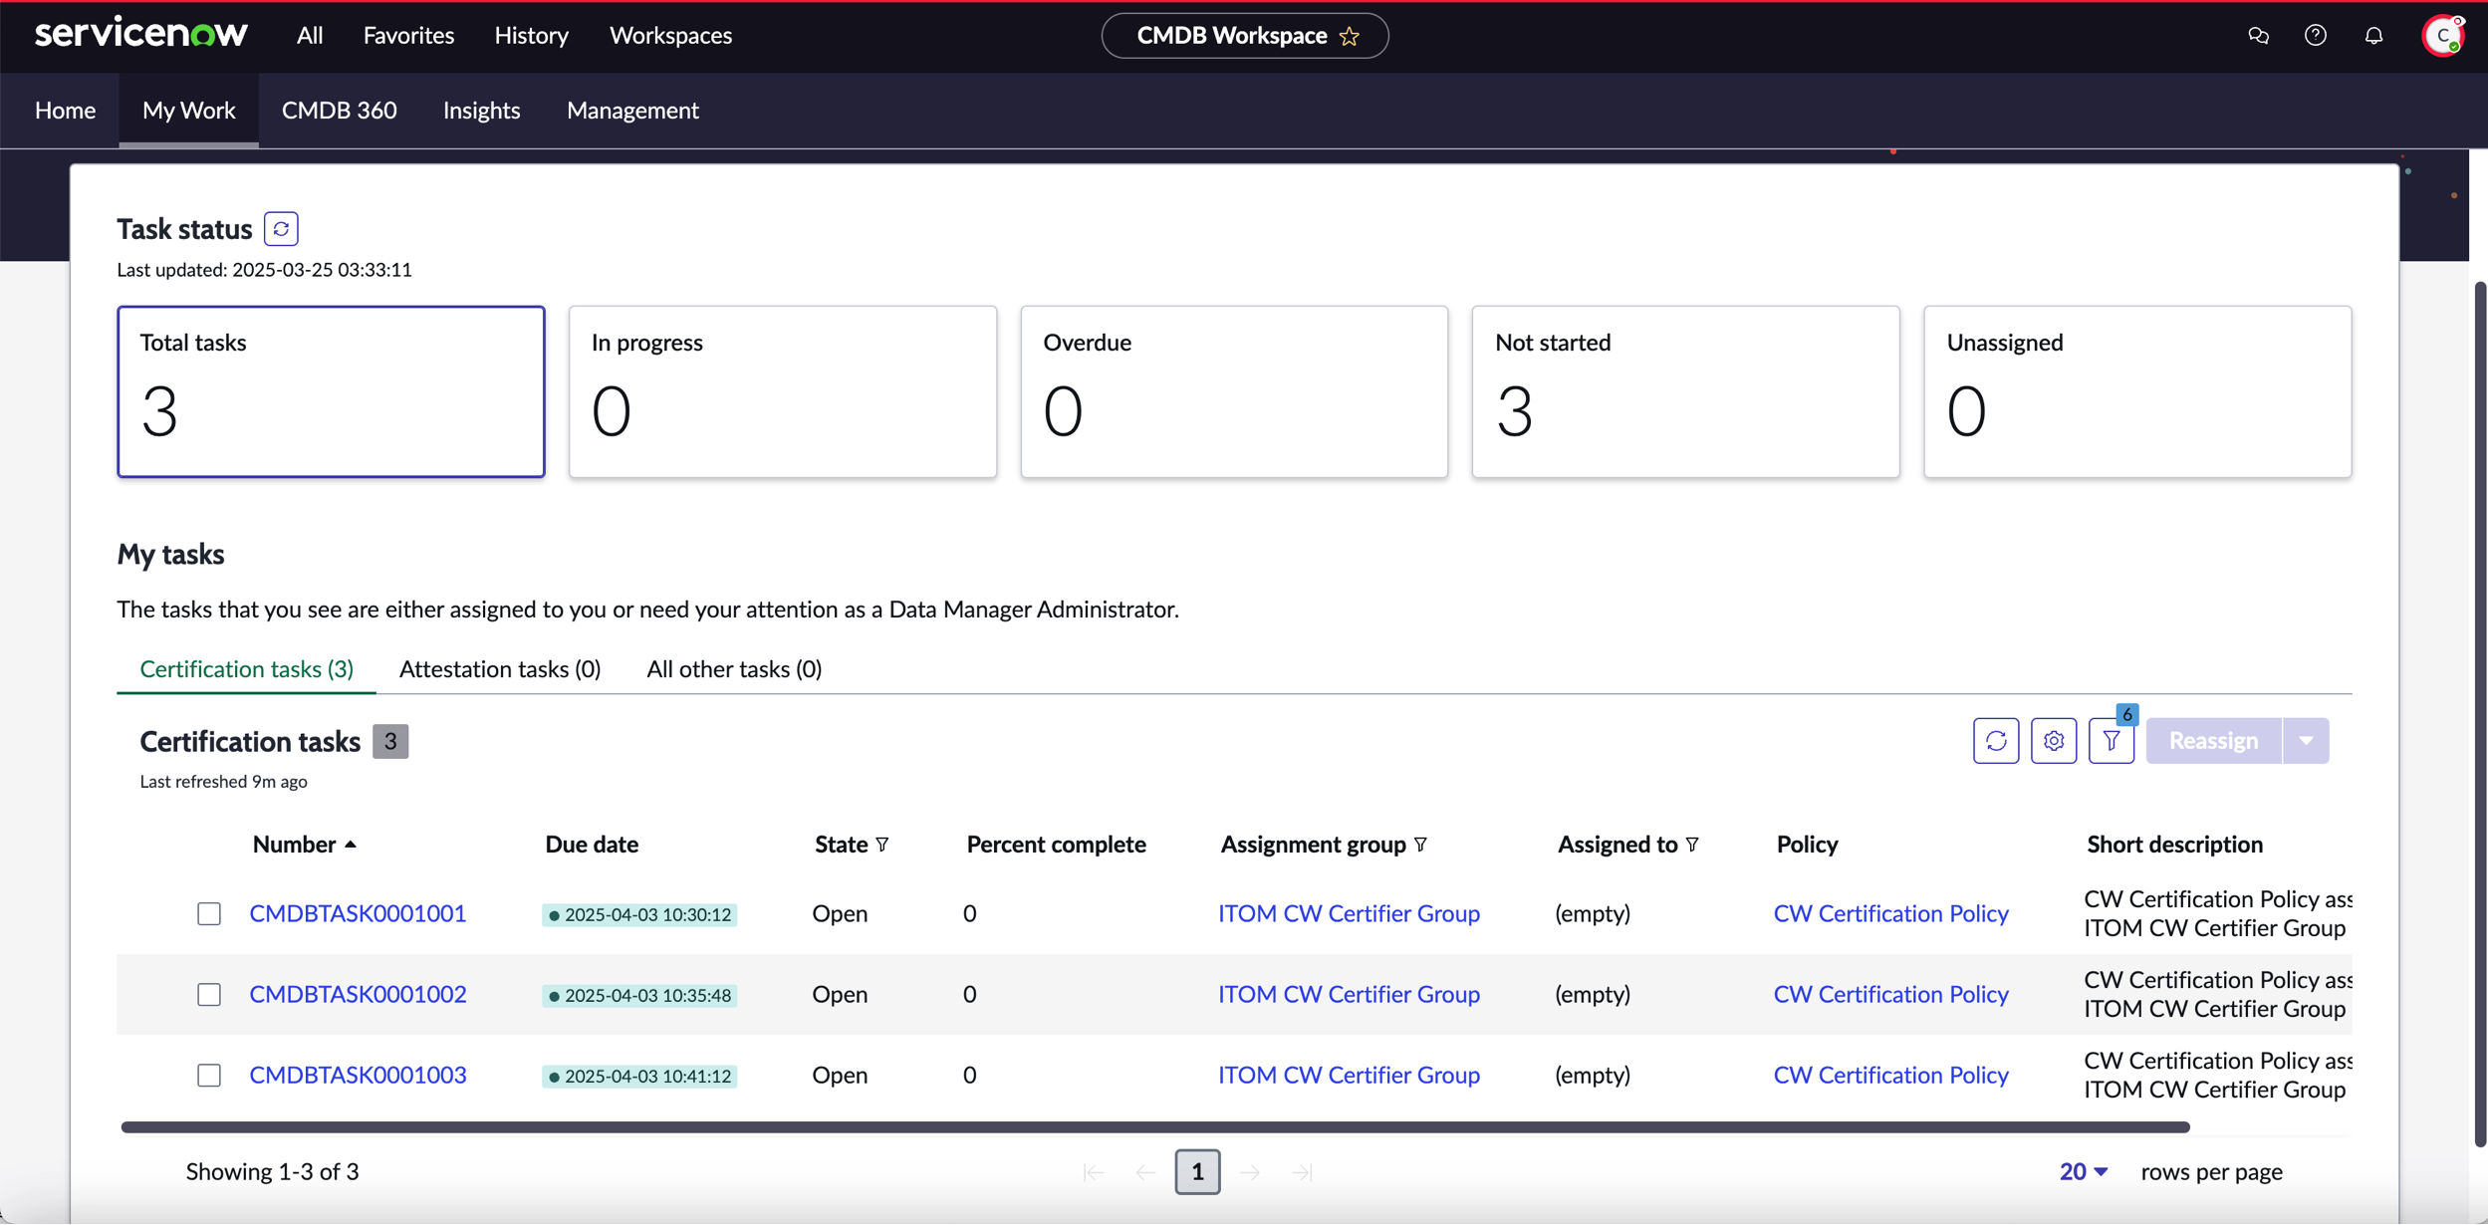Screen dimensions: 2488x1225
Task: Open the user profile avatar
Action: coord(2443,36)
